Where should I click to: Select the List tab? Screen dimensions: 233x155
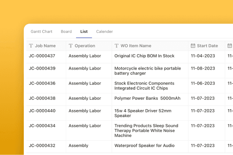[84, 32]
